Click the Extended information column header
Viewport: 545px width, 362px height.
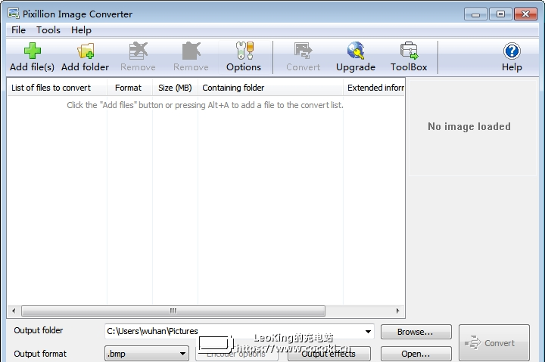374,88
